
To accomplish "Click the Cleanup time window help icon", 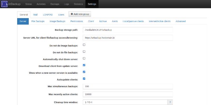I will tap(170, 102).
